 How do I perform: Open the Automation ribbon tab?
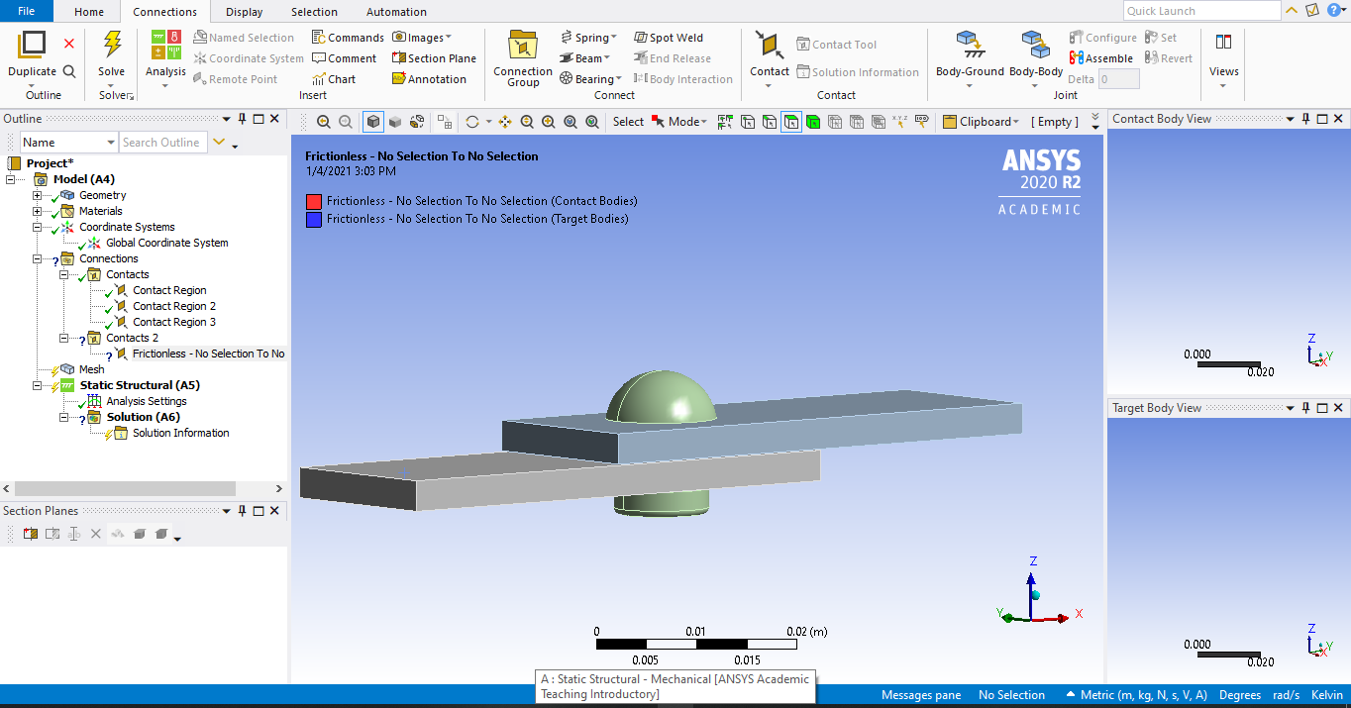point(395,11)
